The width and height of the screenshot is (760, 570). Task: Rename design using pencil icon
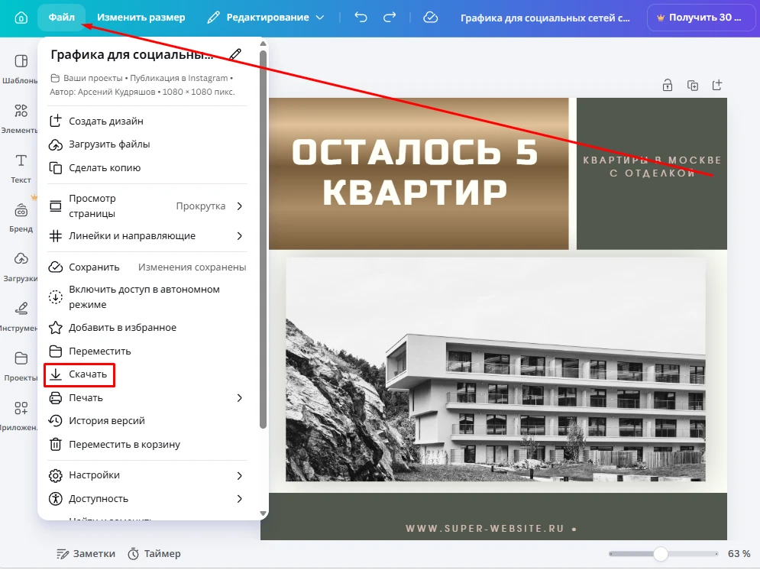[235, 54]
